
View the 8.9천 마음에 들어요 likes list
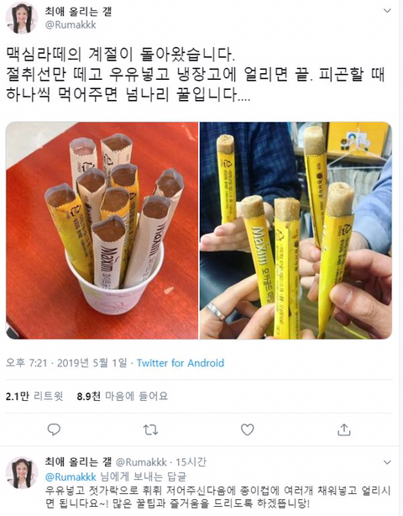click(123, 396)
